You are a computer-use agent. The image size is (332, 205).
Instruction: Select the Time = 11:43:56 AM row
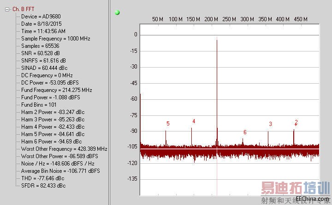tap(43, 31)
